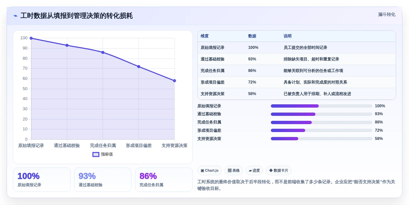409x205 pixels.
Task: Select the 形成项目偏差 table row cell
Action: click(213, 82)
